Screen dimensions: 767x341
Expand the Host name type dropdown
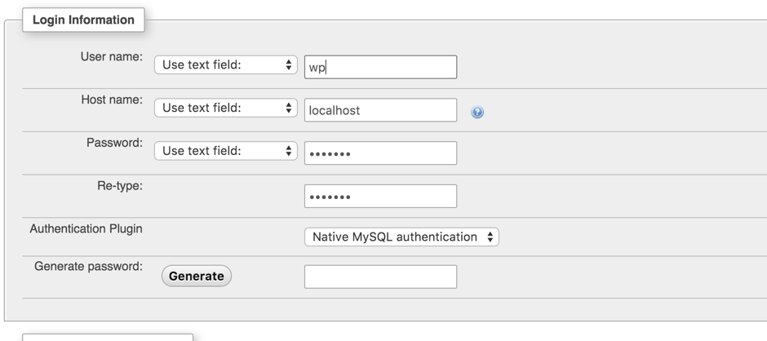pos(225,108)
